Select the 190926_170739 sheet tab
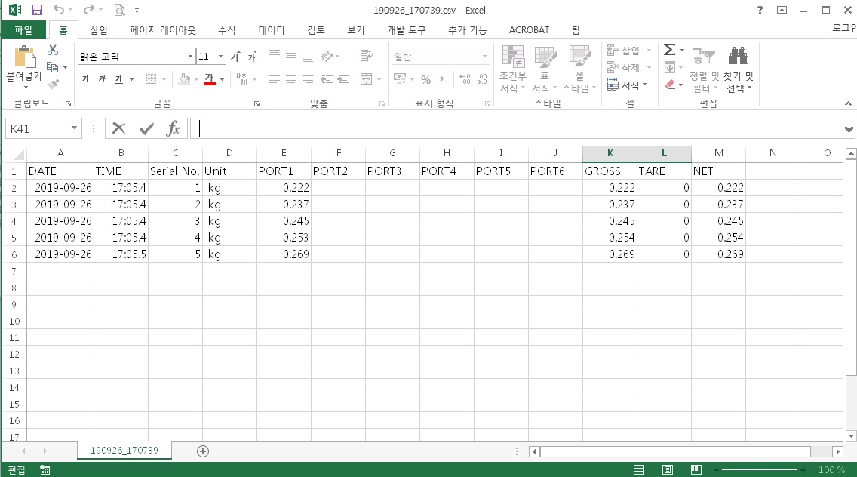857x477 pixels. pyautogui.click(x=124, y=450)
